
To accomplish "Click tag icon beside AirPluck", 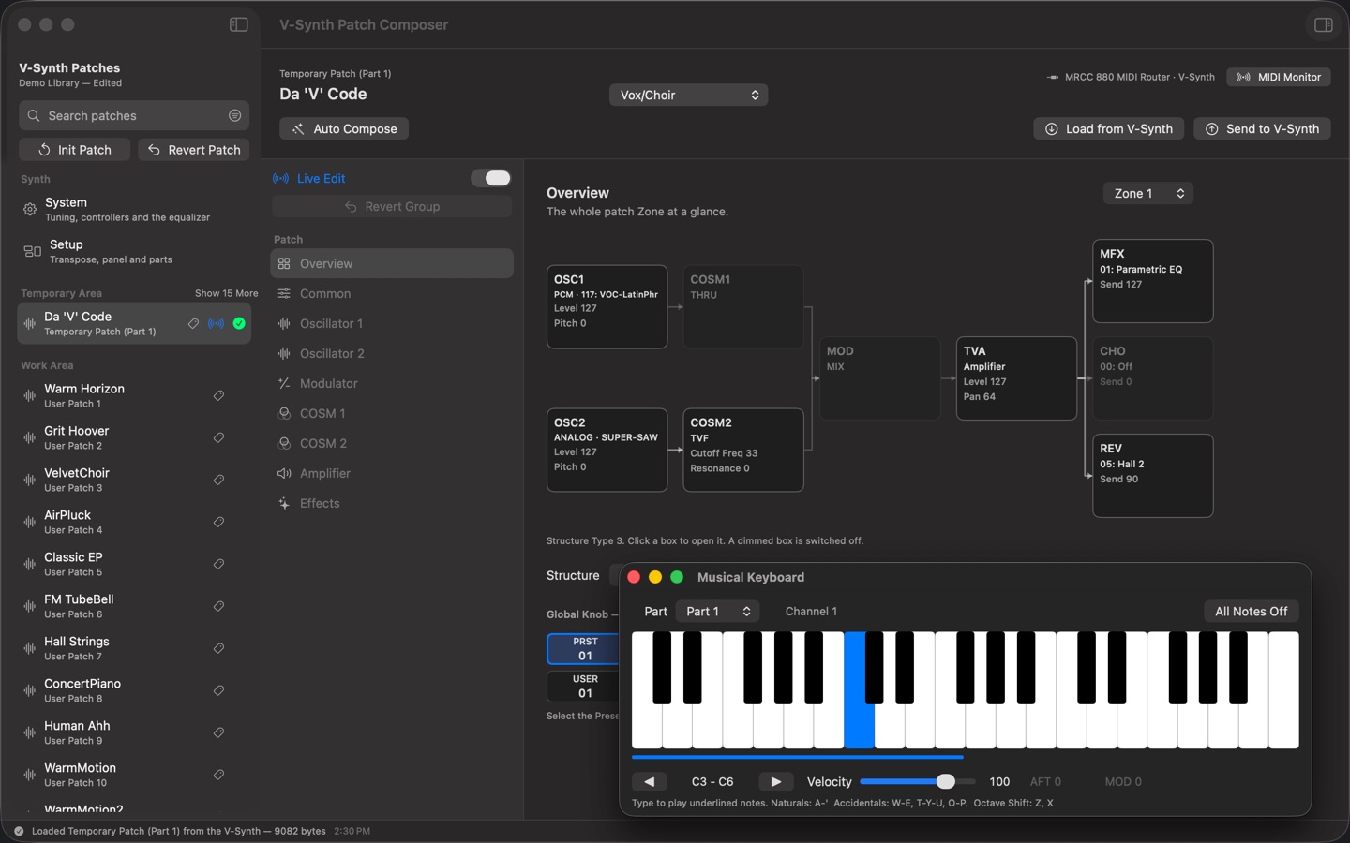I will point(218,522).
